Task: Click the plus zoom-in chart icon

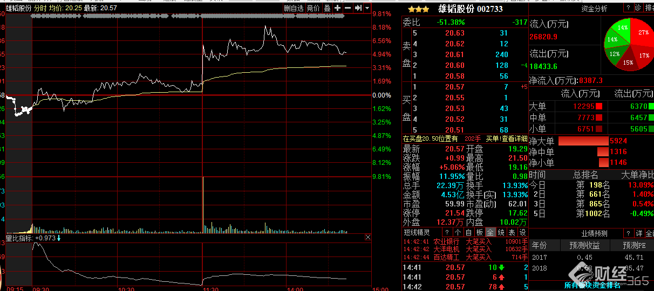Action: 337,8
